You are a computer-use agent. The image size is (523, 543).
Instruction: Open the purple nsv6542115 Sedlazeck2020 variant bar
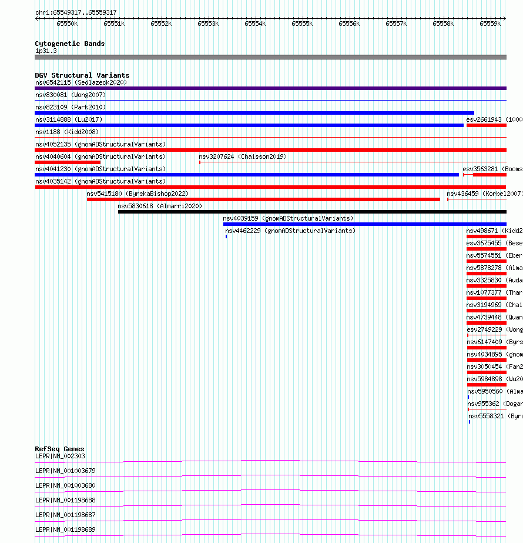click(x=270, y=88)
